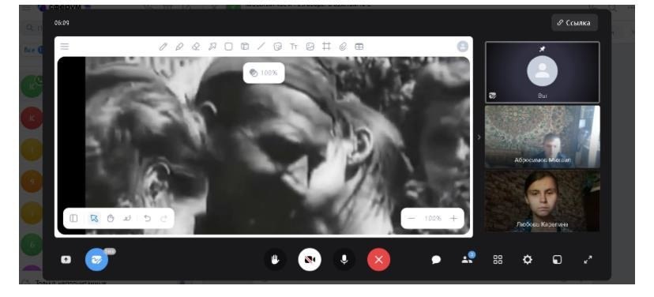Select the pencil drawing tool

163,47
